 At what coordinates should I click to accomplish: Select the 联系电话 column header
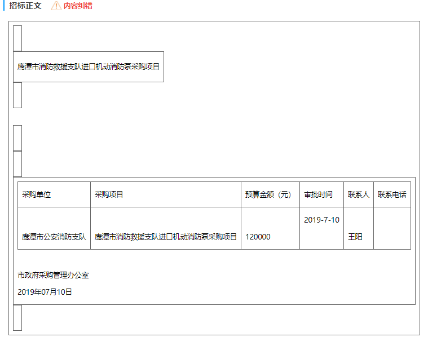pyautogui.click(x=392, y=194)
